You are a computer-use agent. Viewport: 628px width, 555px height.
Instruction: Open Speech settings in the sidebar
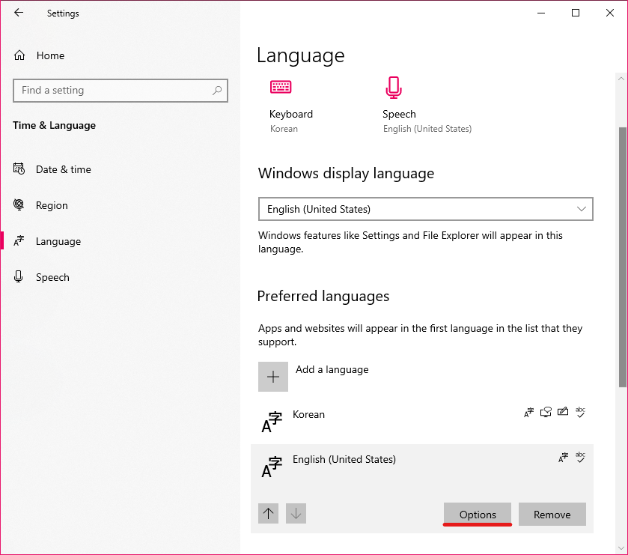[x=52, y=277]
